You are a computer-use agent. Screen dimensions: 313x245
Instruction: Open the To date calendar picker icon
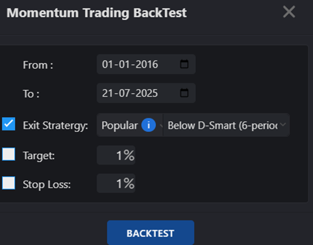(x=184, y=93)
